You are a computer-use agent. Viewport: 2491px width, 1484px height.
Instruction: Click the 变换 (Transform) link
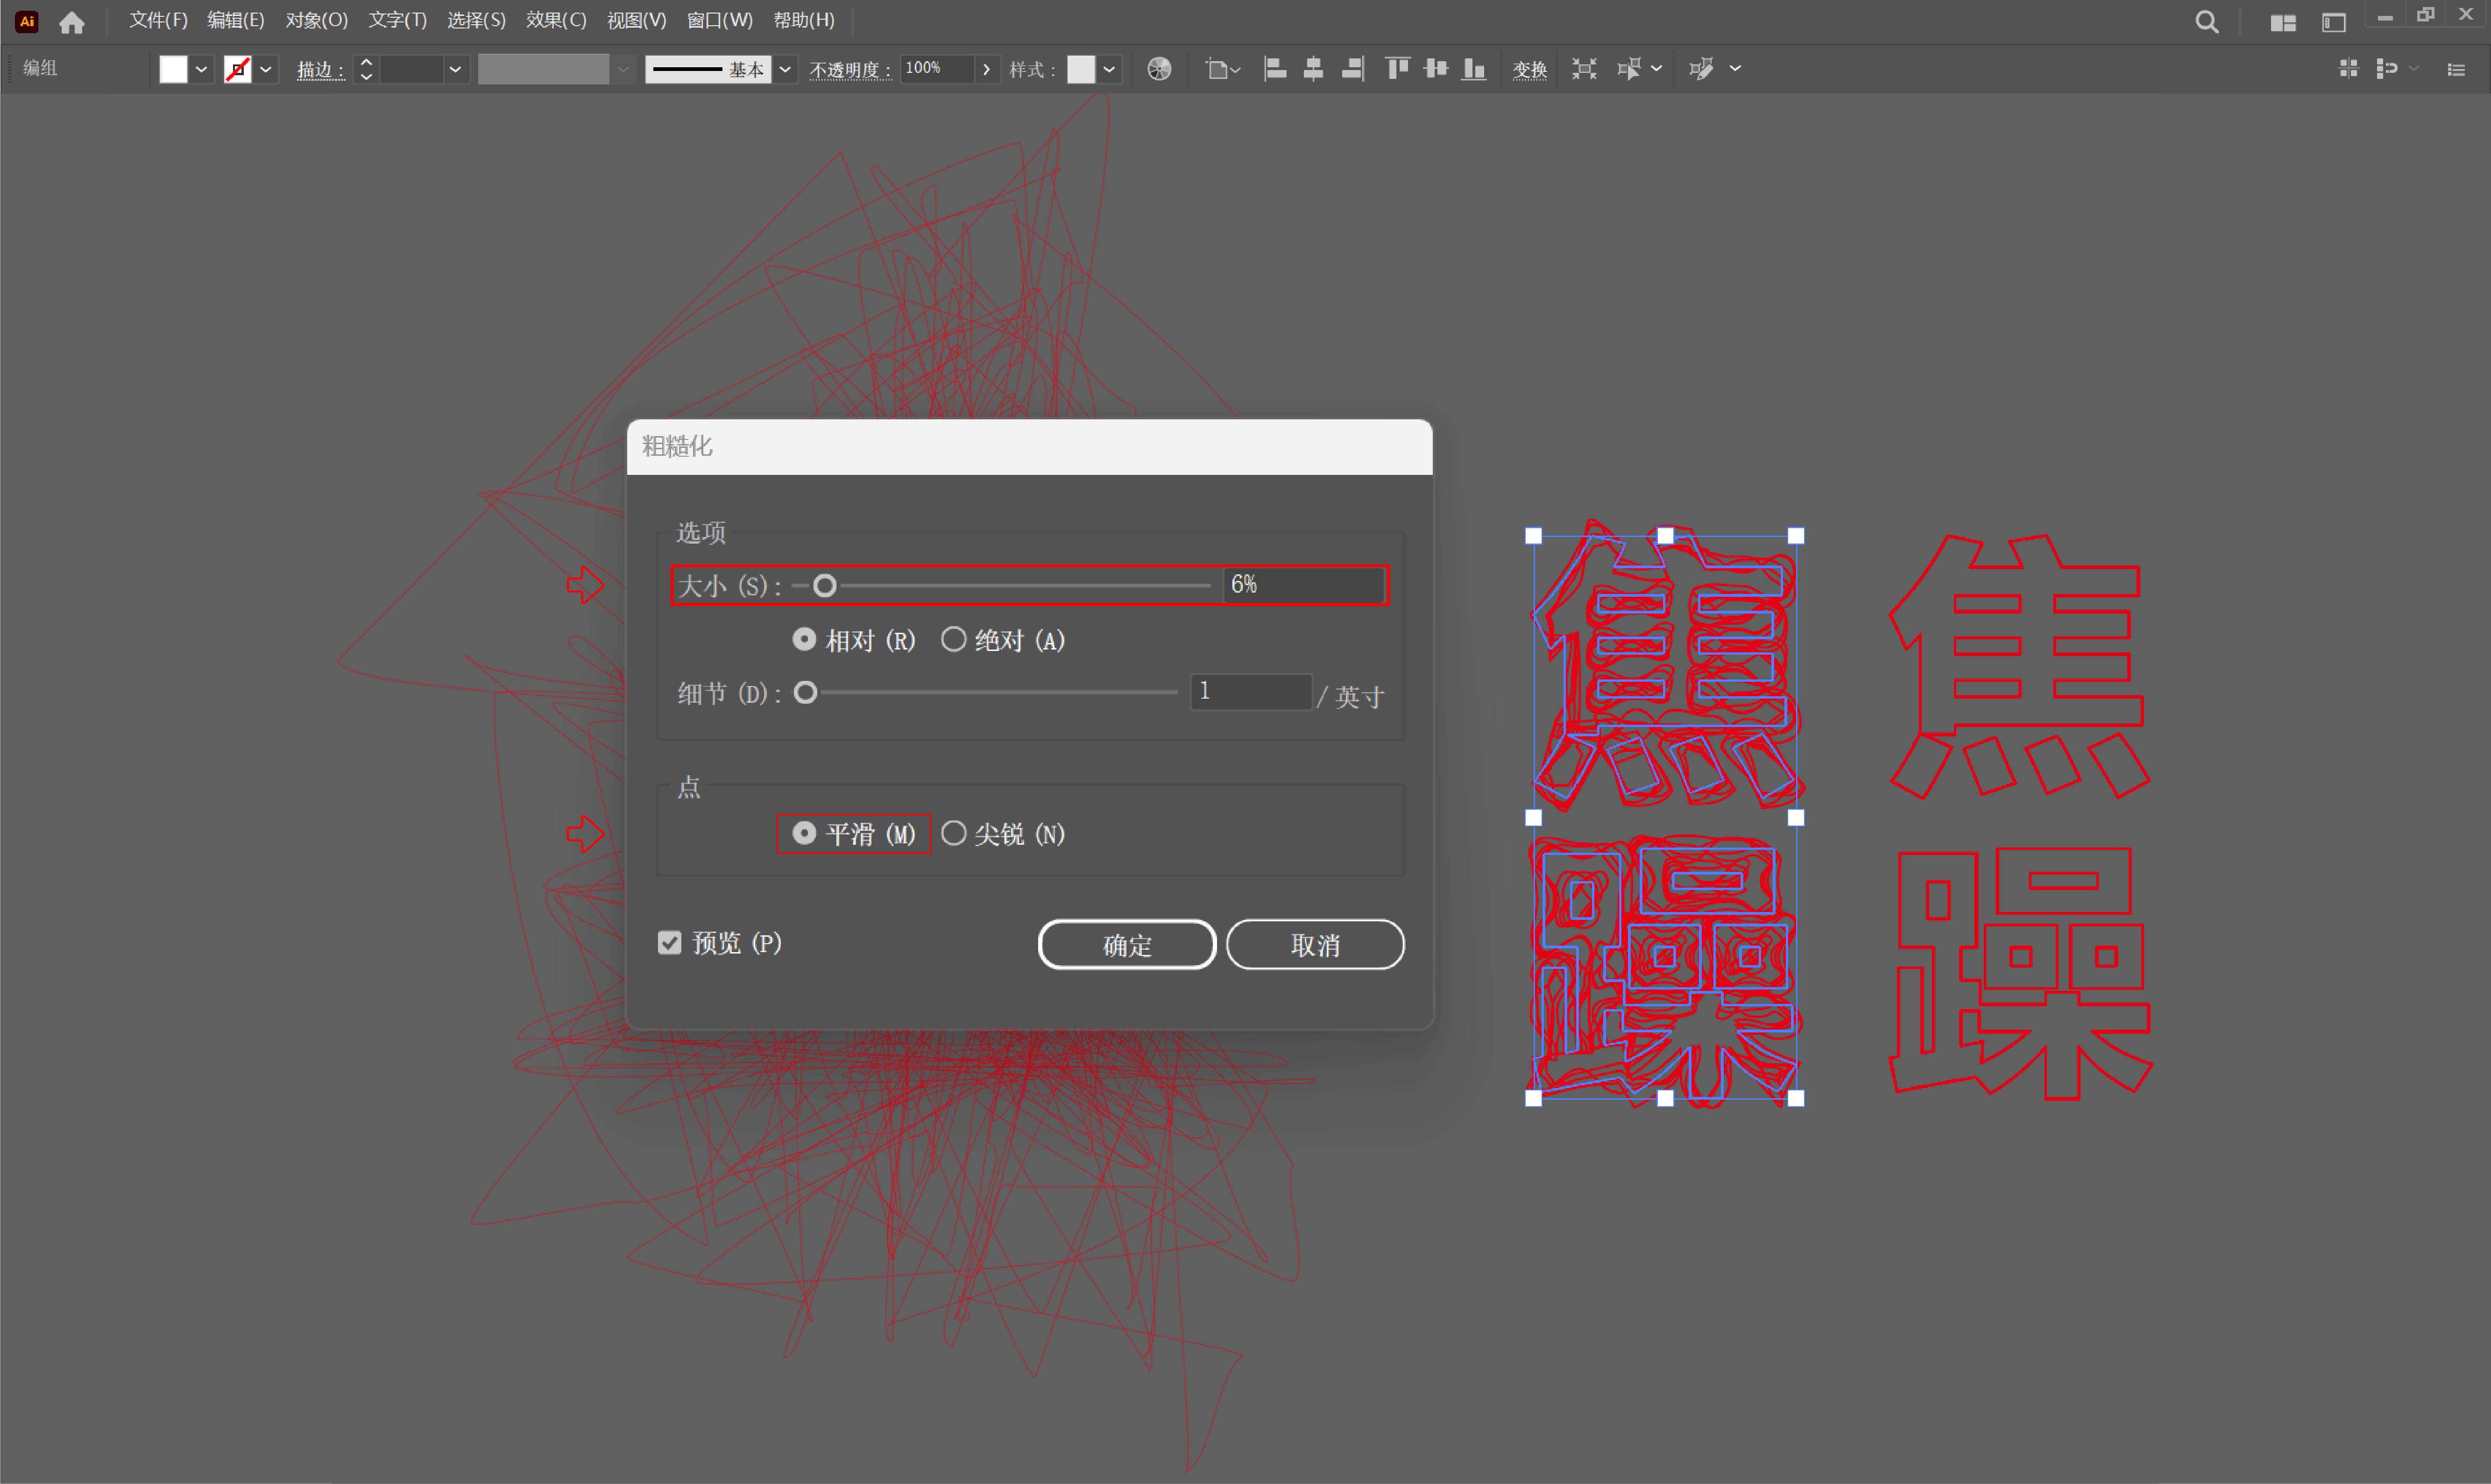(x=1529, y=70)
